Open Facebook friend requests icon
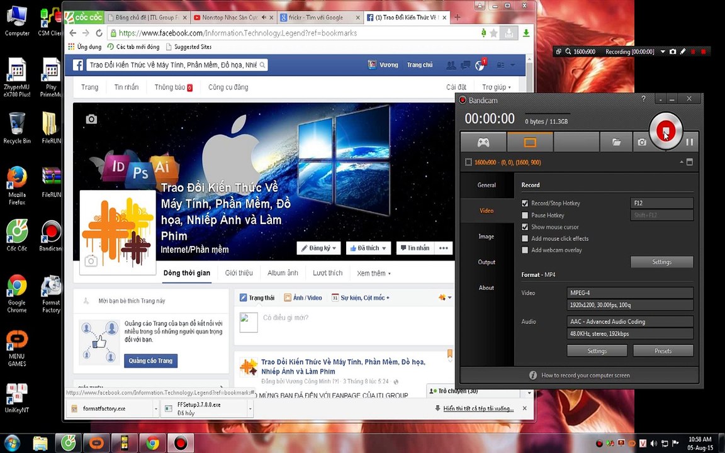This screenshot has width=725, height=453. point(451,65)
